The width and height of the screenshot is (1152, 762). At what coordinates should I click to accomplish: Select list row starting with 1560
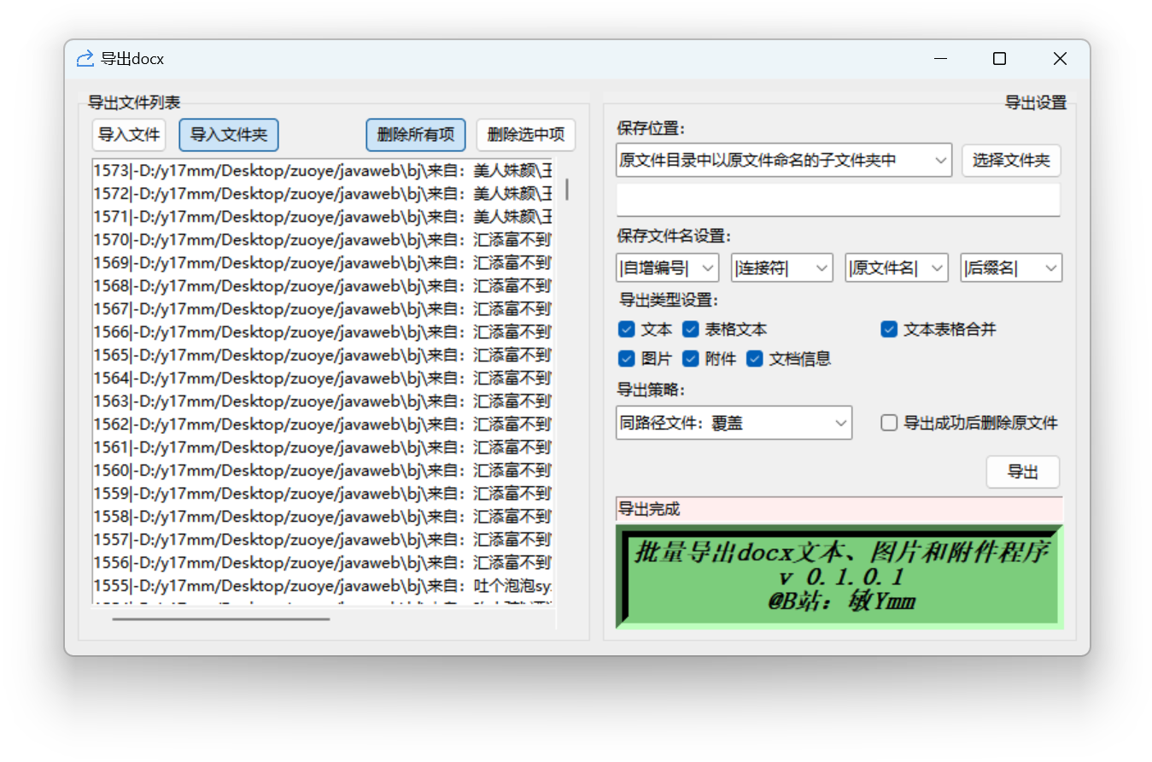[323, 470]
